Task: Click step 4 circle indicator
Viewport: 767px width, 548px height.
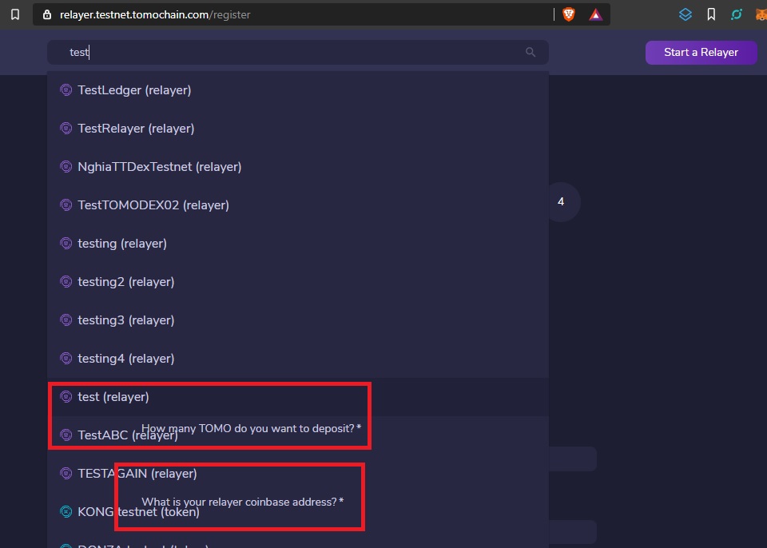Action: tap(561, 201)
